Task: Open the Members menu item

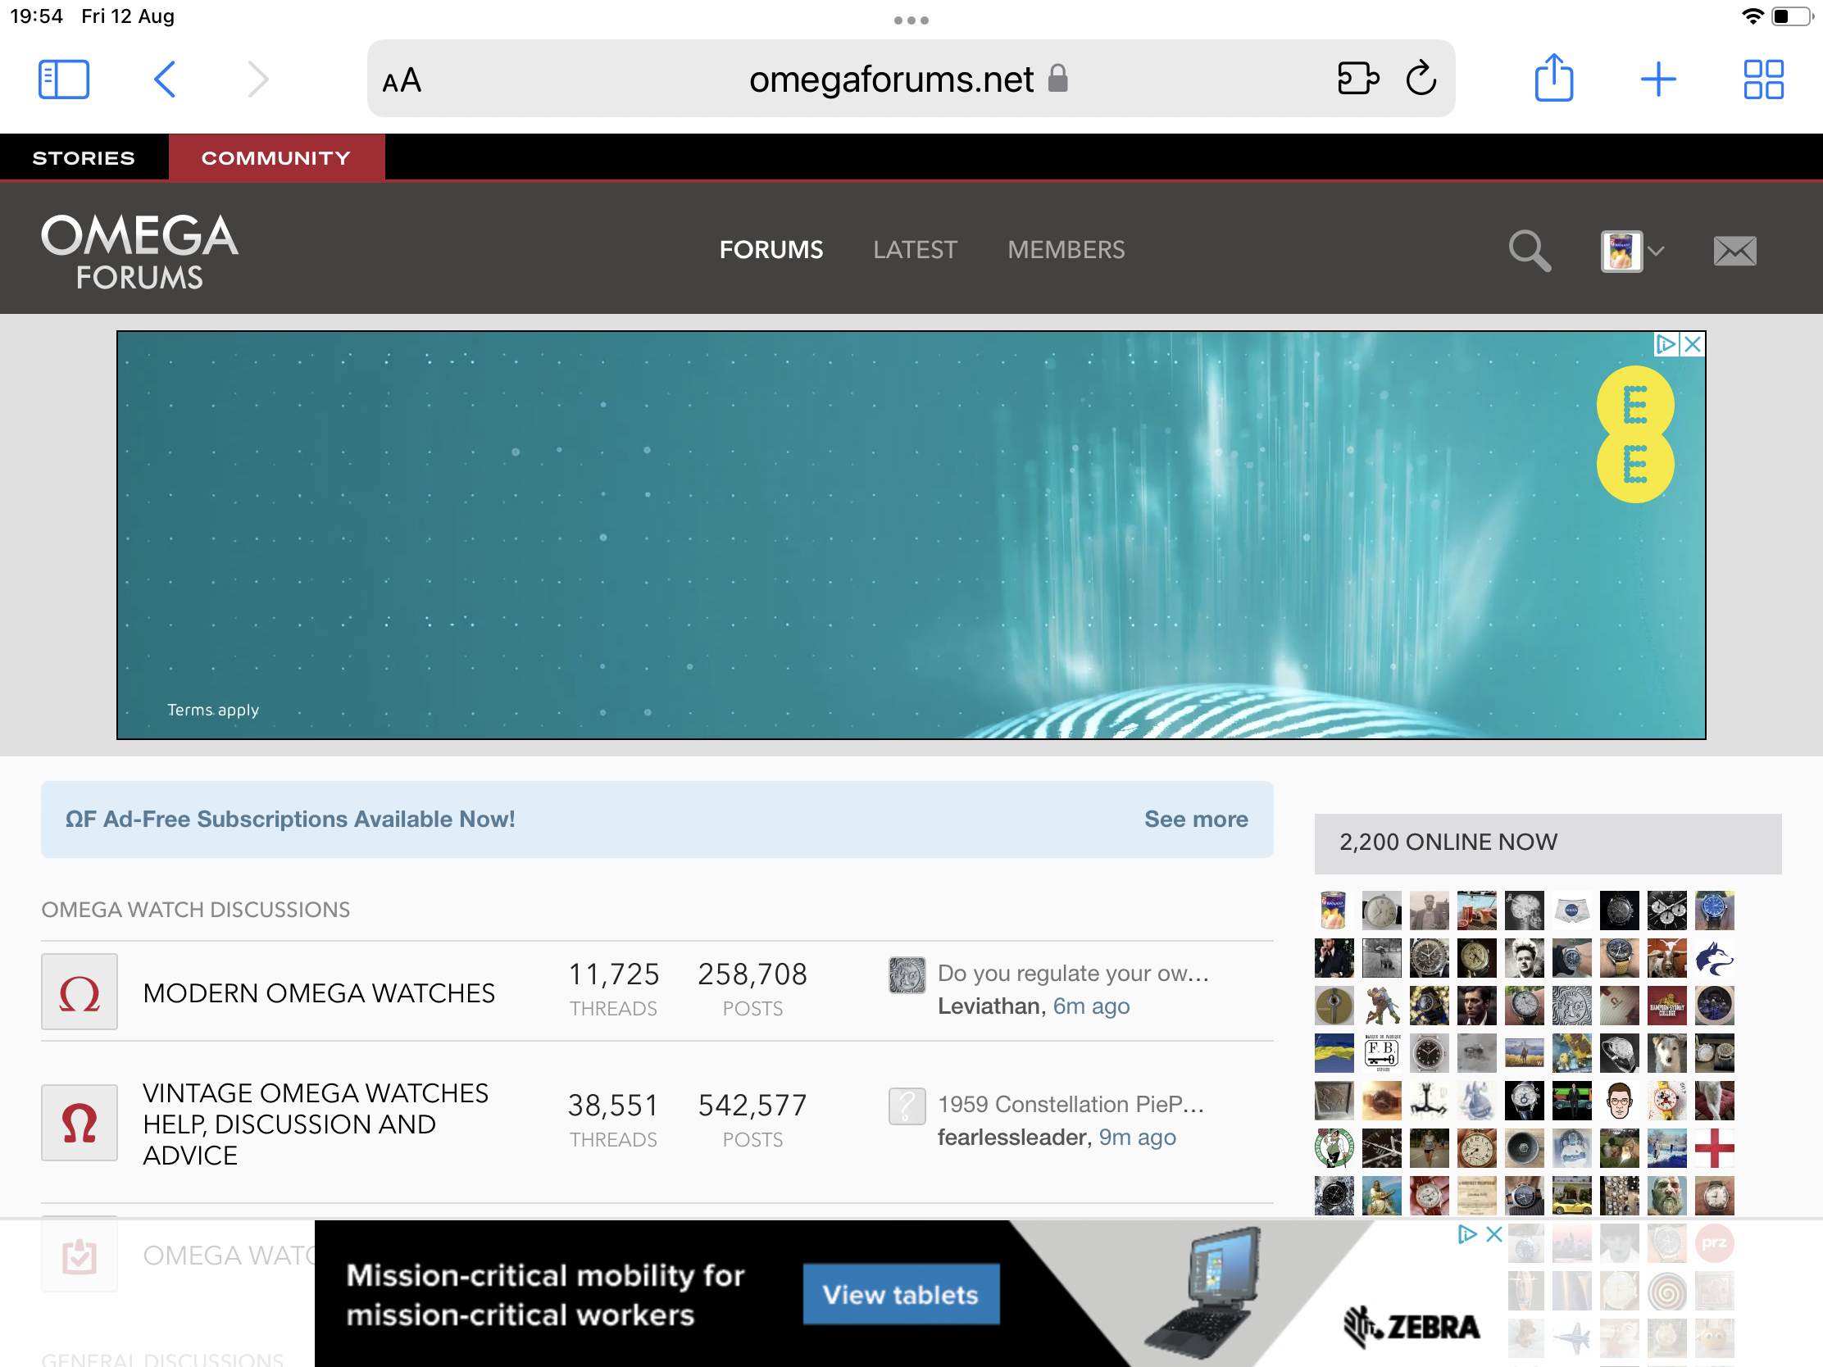Action: (x=1066, y=250)
